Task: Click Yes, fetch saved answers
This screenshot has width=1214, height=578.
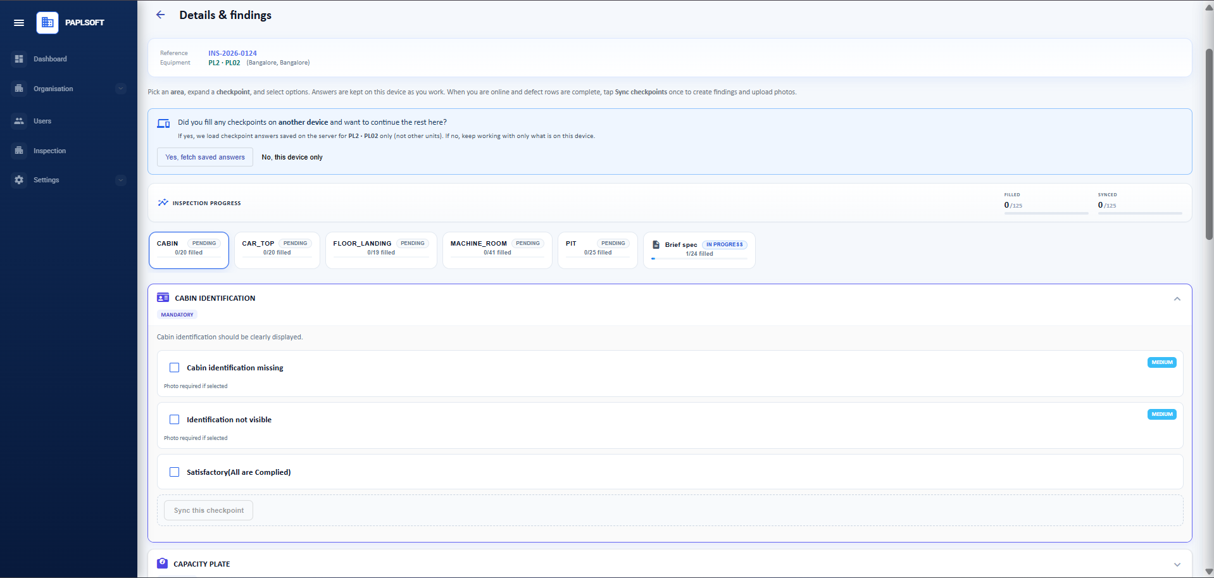Action: 205,157
